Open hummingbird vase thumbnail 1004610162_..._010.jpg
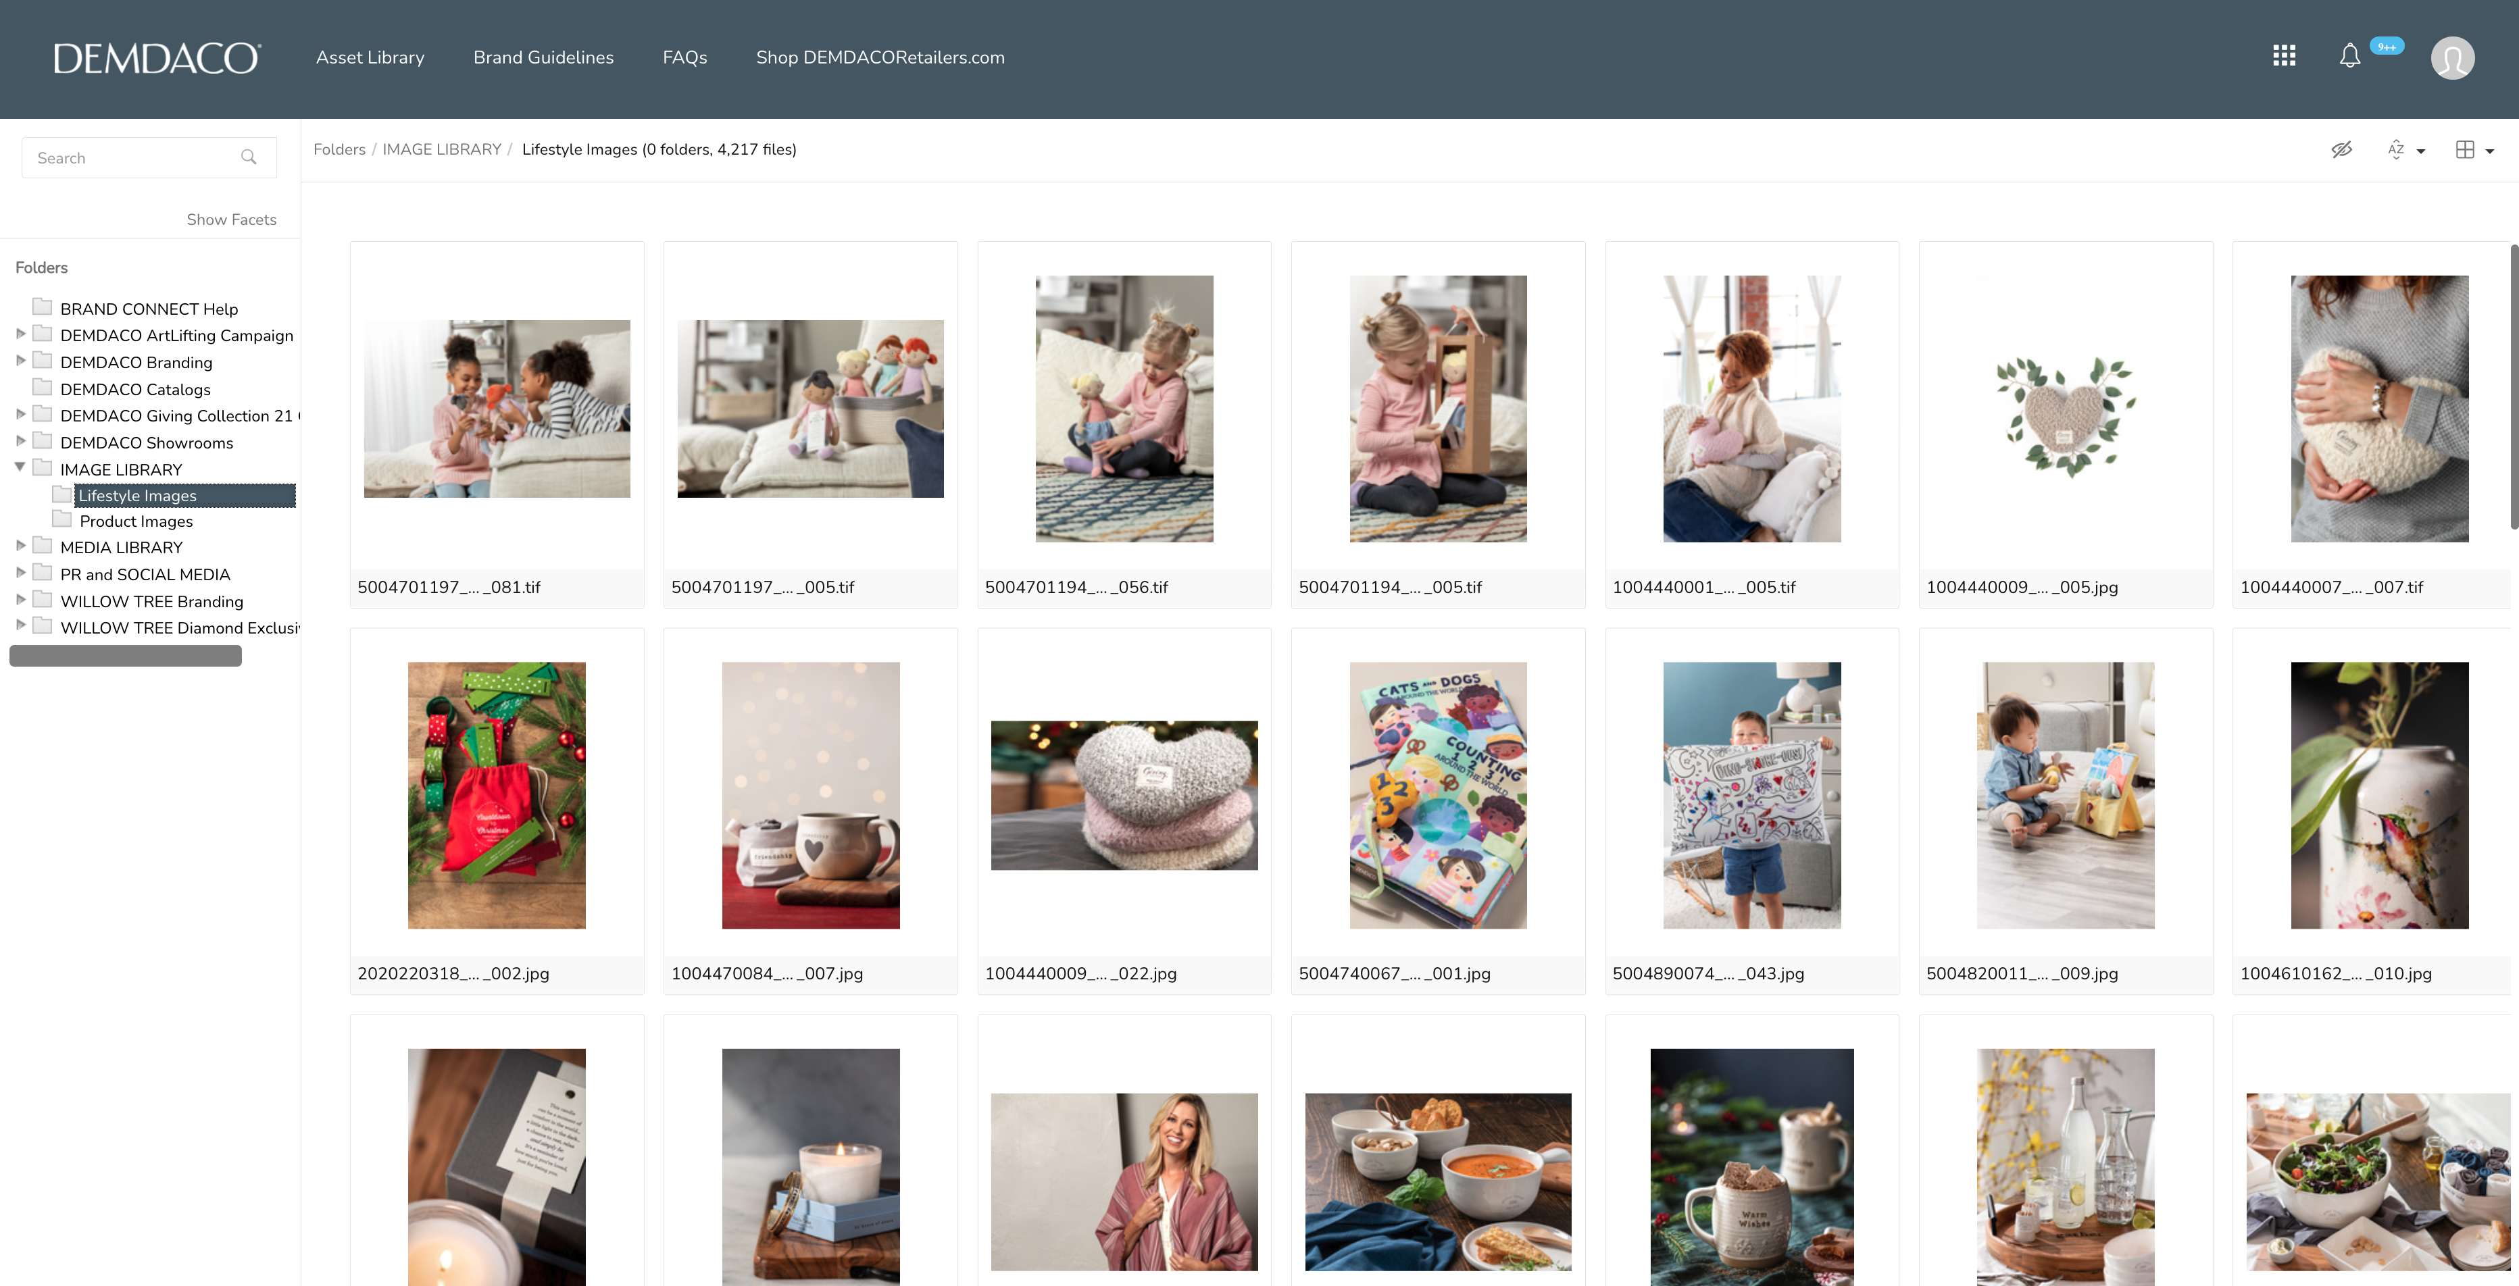 point(2380,796)
